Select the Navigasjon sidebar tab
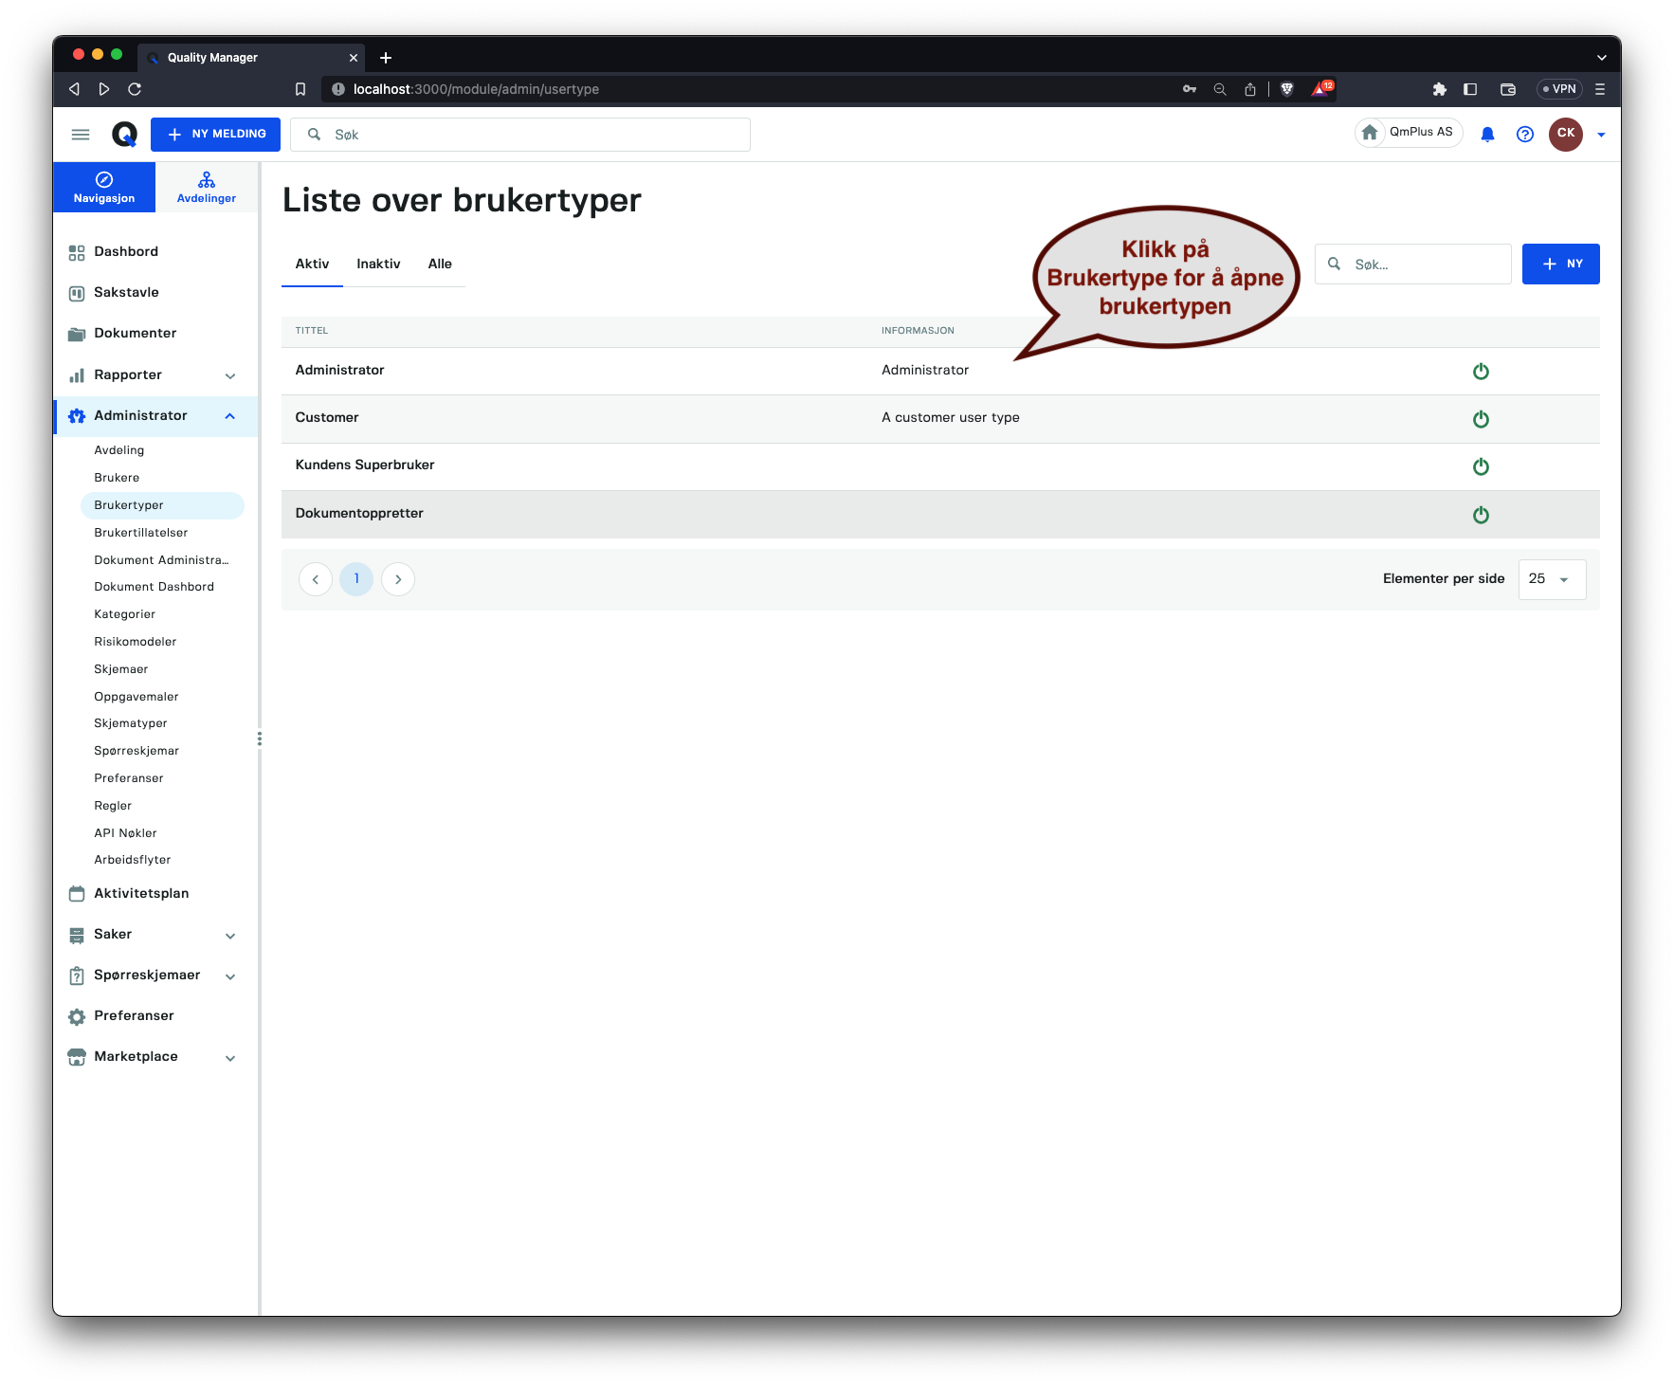The image size is (1674, 1386). coord(104,187)
